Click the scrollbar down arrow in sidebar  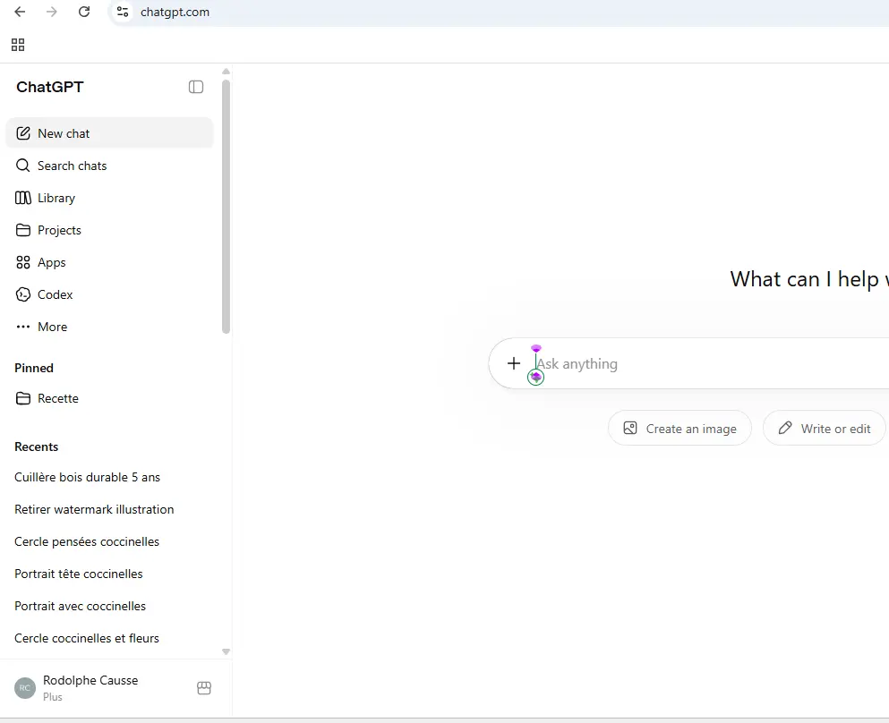(227, 651)
